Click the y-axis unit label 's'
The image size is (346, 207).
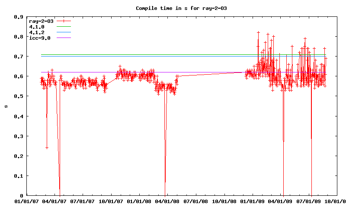6,106
